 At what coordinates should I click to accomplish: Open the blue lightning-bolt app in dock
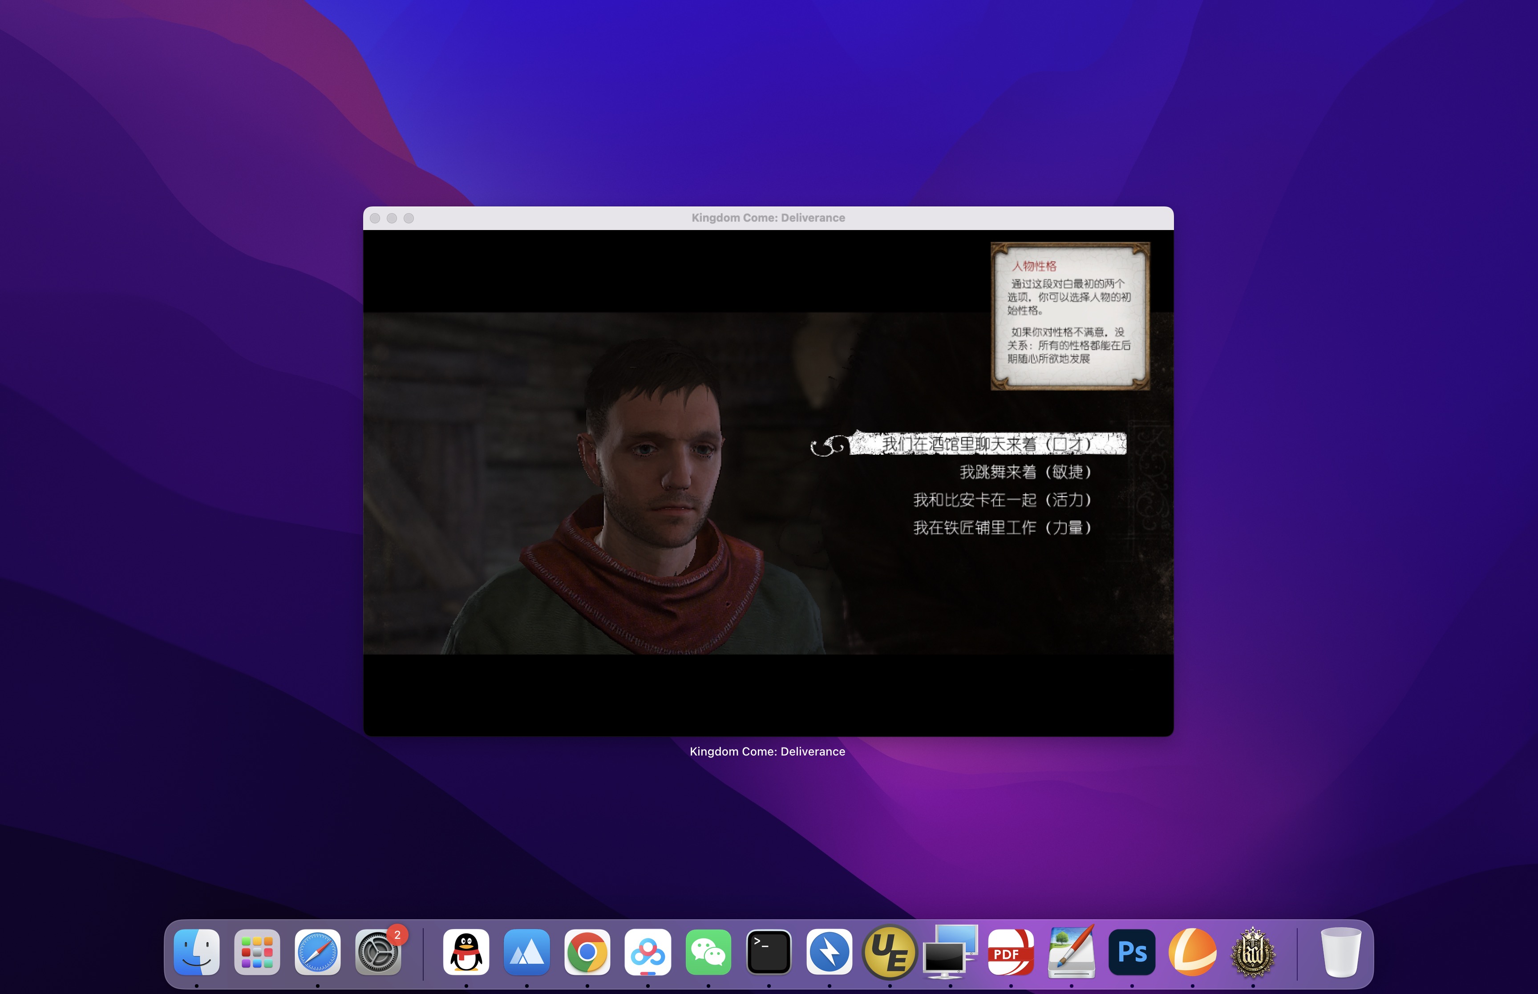tap(830, 952)
